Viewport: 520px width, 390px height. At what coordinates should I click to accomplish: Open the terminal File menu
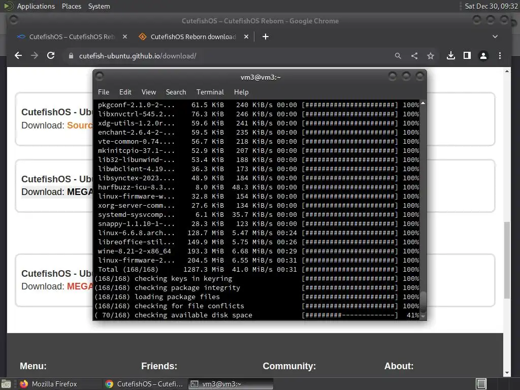104,92
